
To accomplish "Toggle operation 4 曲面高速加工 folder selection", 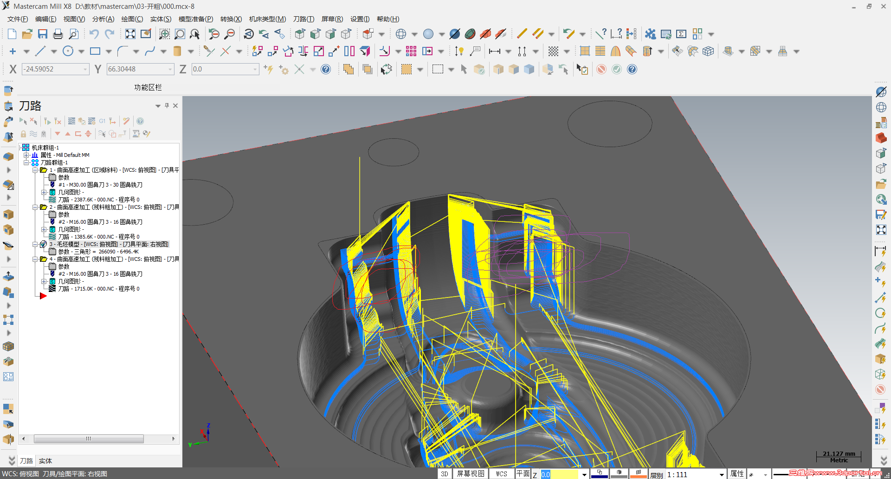I will (43, 259).
